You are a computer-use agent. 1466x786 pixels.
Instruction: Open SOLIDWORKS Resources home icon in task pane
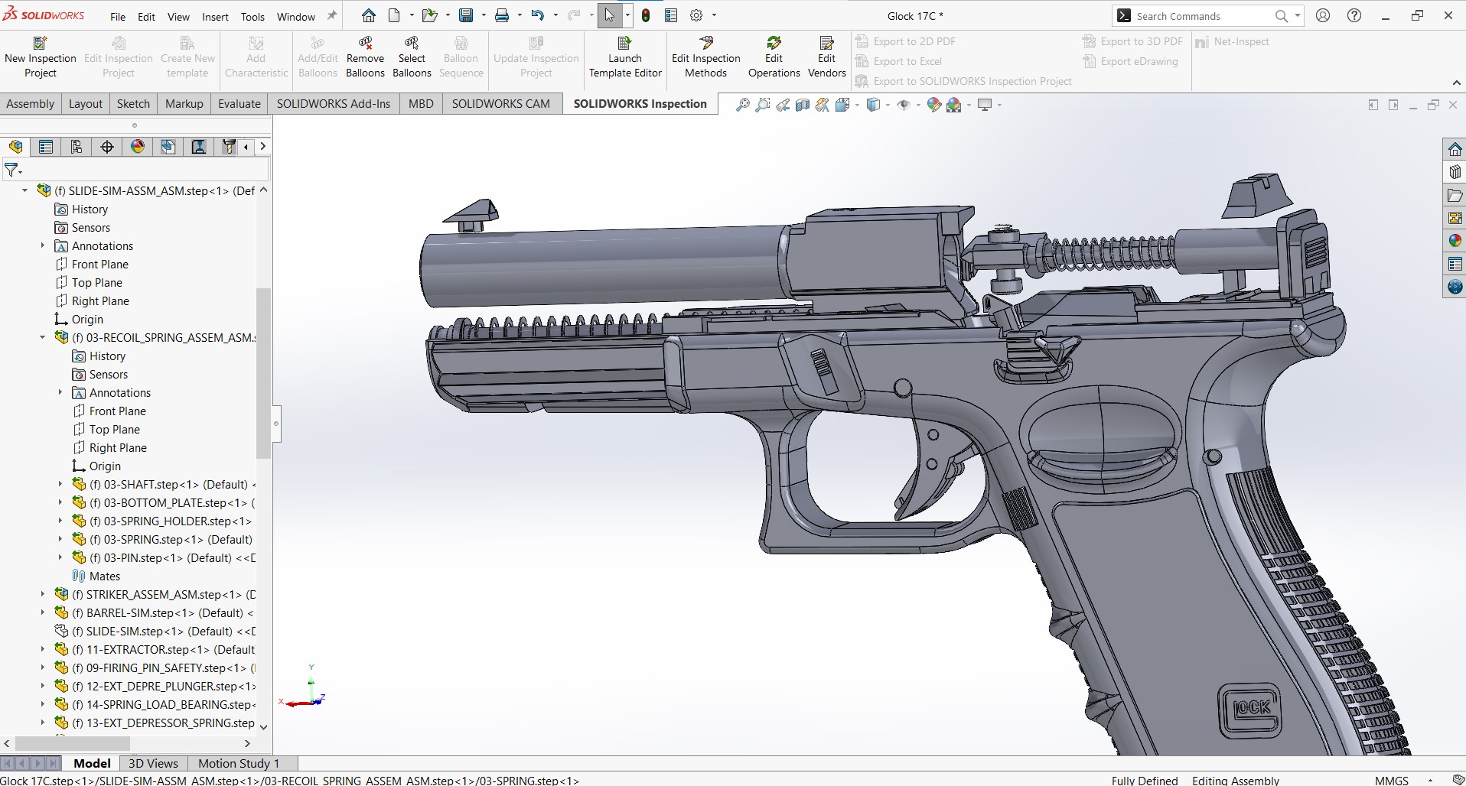pyautogui.click(x=1455, y=149)
